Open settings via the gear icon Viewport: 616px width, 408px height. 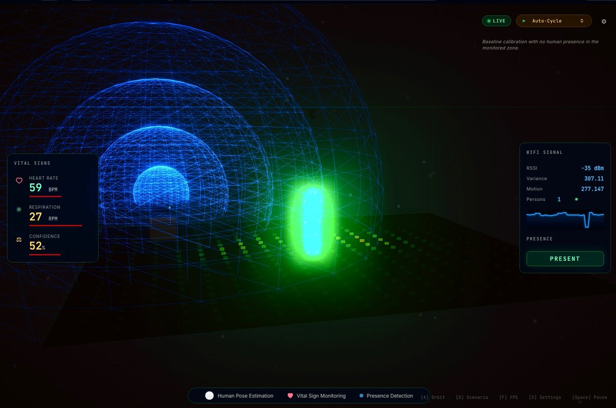click(x=604, y=22)
